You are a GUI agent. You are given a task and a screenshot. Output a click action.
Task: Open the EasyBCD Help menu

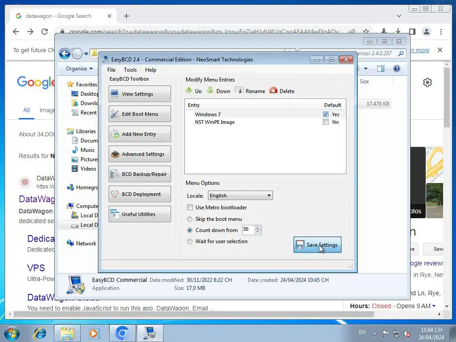[x=151, y=70]
